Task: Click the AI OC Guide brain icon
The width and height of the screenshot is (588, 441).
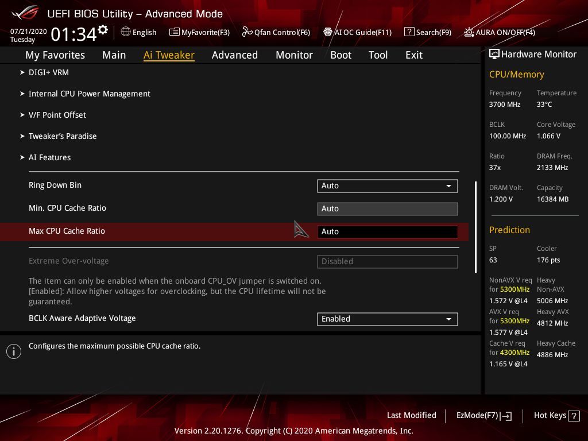Action: pyautogui.click(x=328, y=32)
